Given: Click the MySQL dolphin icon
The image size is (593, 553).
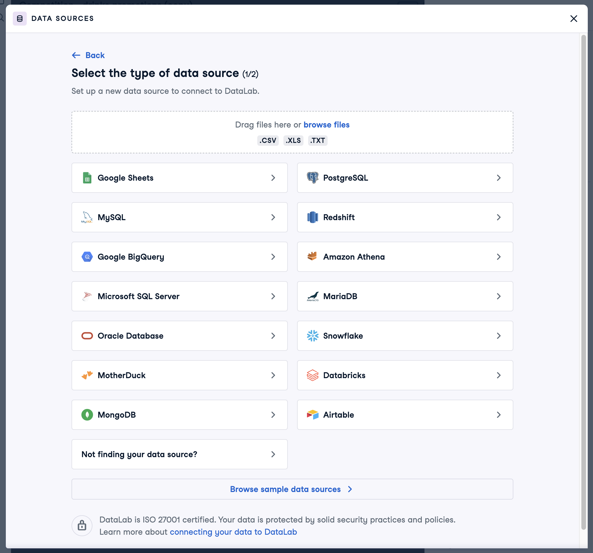Looking at the screenshot, I should (87, 217).
